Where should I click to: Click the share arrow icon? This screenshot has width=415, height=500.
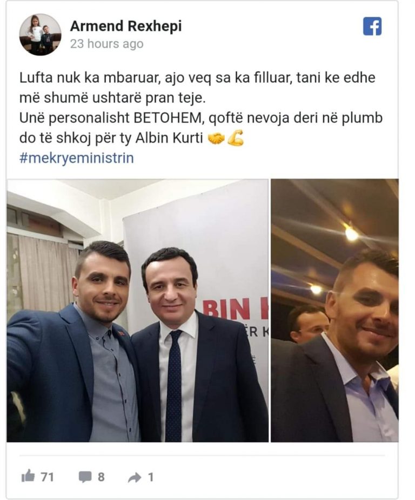[x=135, y=477]
